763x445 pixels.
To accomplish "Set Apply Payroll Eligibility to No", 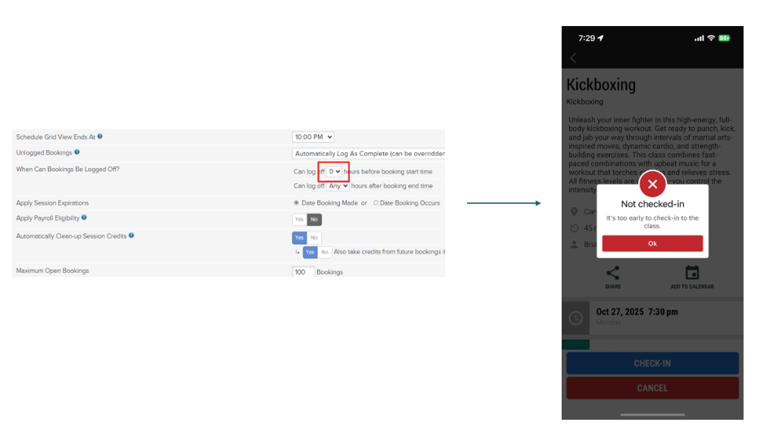I will pyautogui.click(x=315, y=220).
